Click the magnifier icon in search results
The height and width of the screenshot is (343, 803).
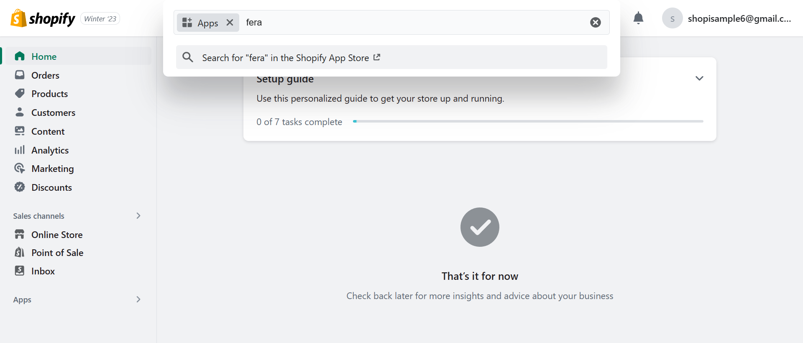point(188,57)
